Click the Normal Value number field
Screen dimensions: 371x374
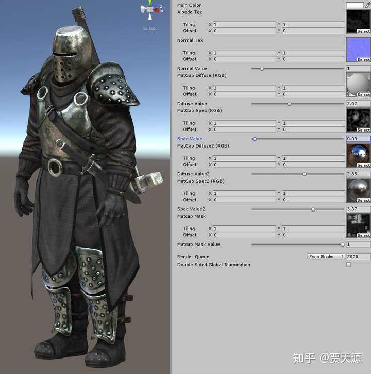tap(358, 69)
